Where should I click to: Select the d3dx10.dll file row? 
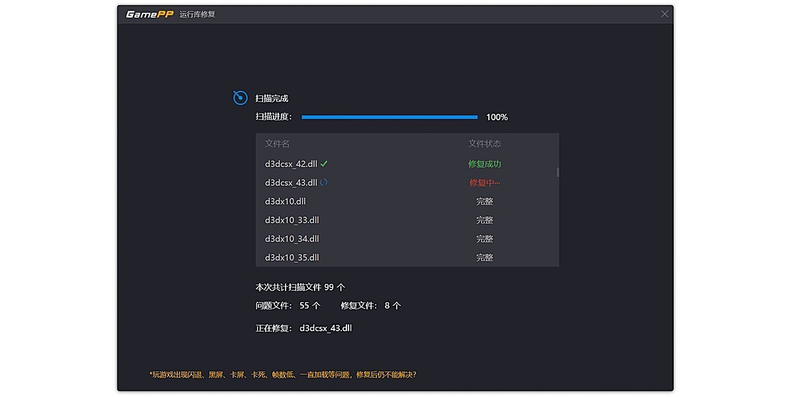coord(285,201)
